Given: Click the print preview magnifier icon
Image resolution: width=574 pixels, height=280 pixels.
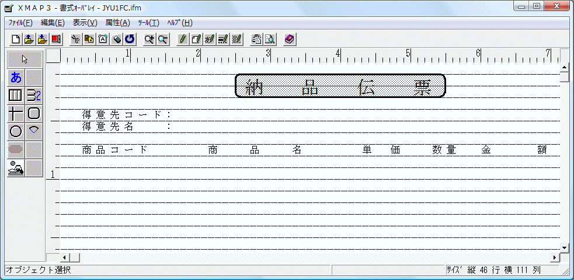Looking at the screenshot, I should coord(270,39).
